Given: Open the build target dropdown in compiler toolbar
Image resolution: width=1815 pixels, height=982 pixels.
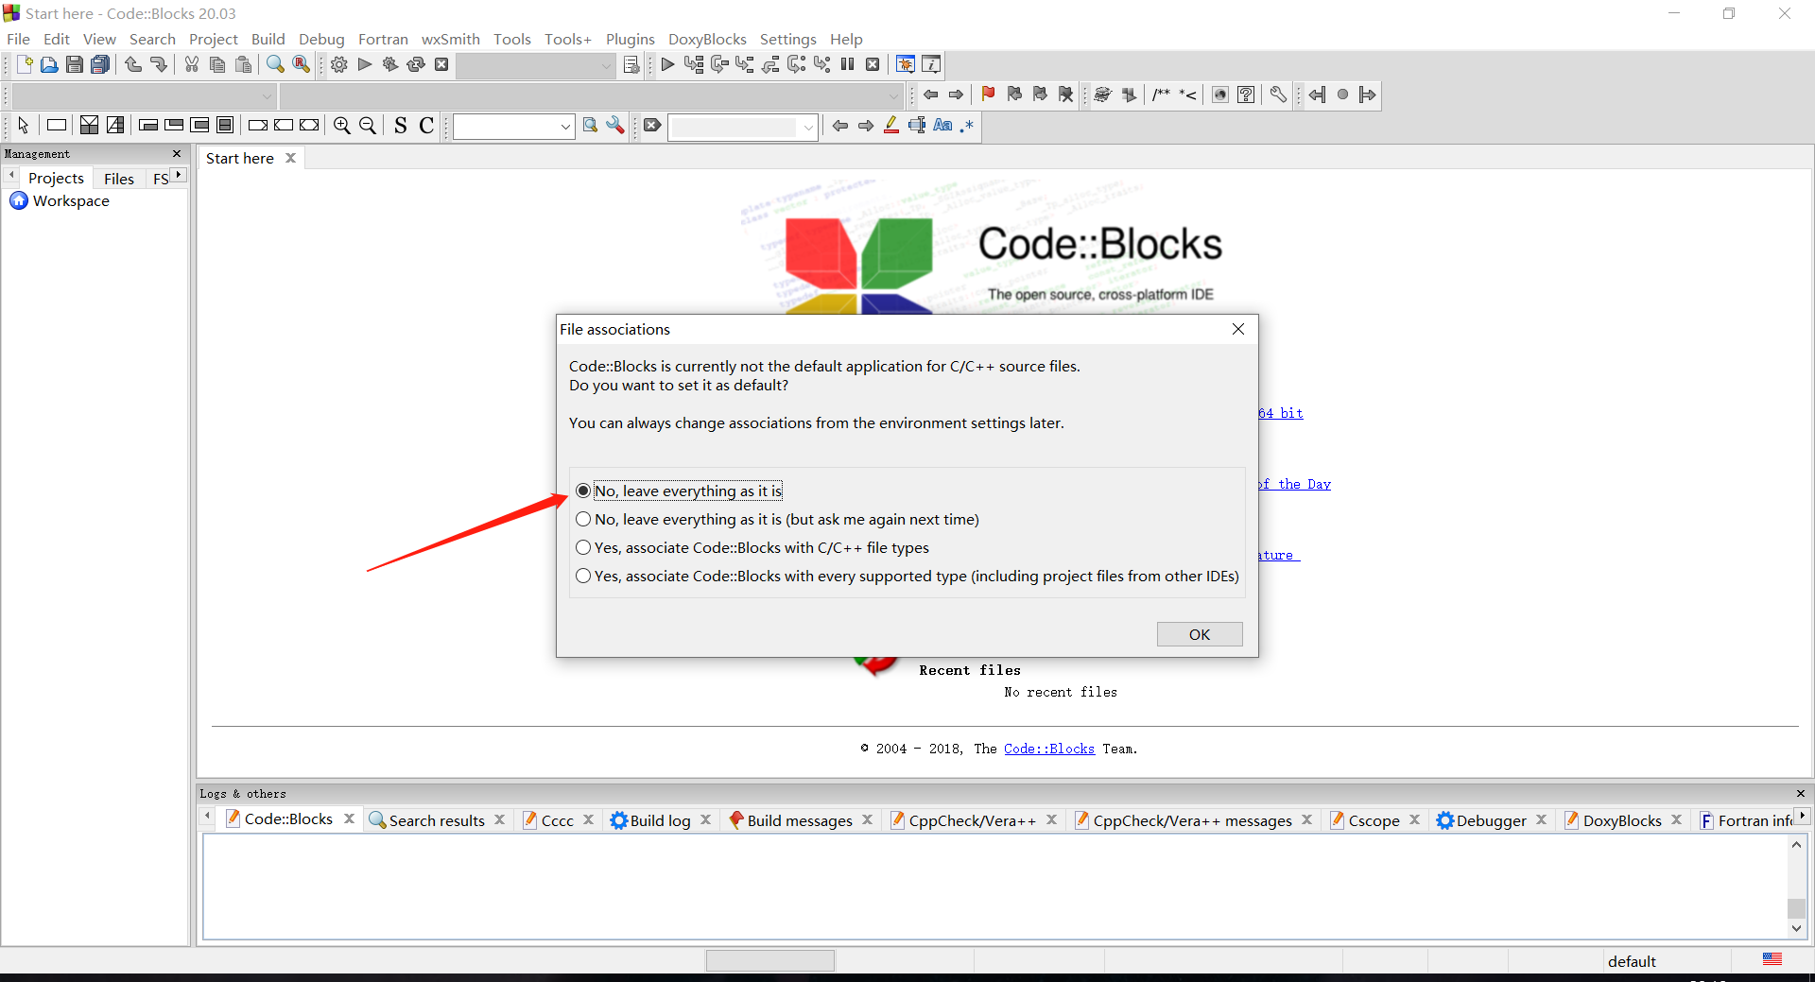Looking at the screenshot, I should (x=605, y=65).
